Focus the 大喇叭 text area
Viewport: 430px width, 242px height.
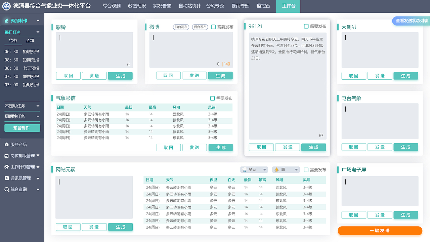380,50
